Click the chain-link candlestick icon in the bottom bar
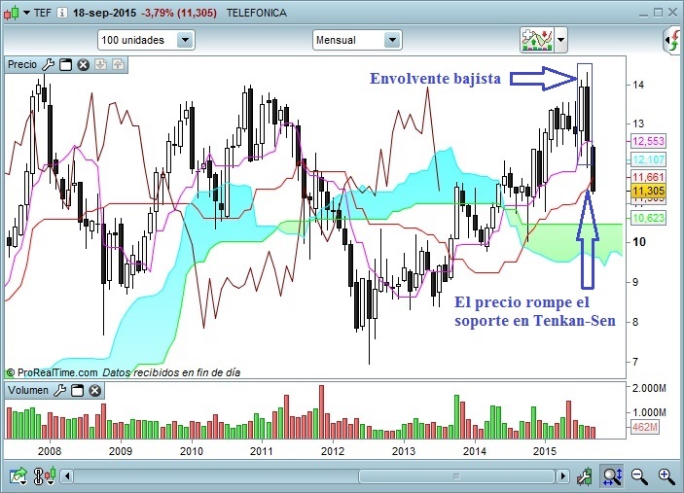This screenshot has height=493, width=684. (44, 475)
